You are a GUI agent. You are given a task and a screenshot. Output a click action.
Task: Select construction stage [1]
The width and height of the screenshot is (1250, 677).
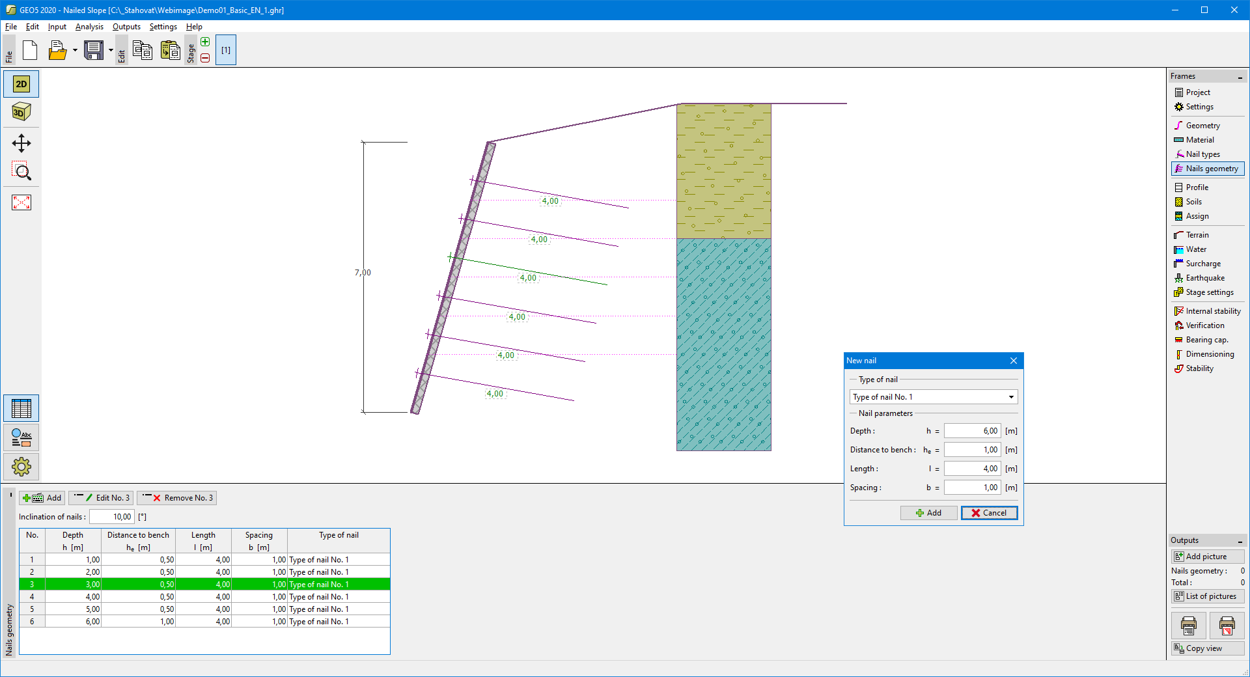click(226, 50)
